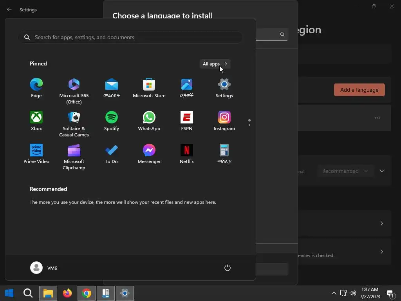Open WhatsApp pinned app
This screenshot has height=301, width=401.
point(149,121)
